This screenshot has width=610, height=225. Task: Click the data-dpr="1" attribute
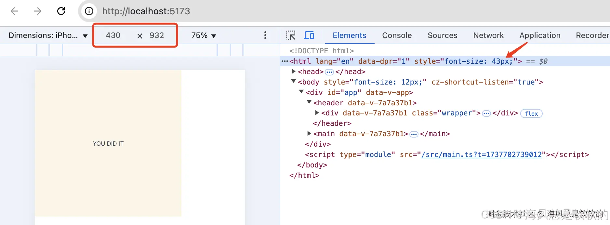(384, 61)
